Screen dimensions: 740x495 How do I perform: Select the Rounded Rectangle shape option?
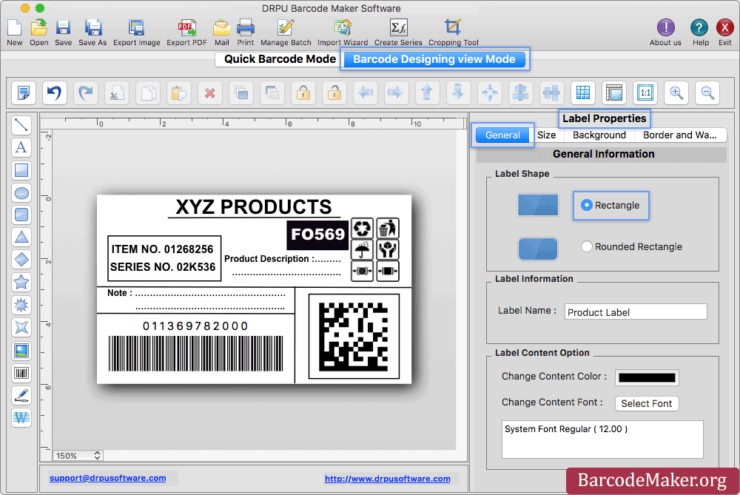(631, 247)
